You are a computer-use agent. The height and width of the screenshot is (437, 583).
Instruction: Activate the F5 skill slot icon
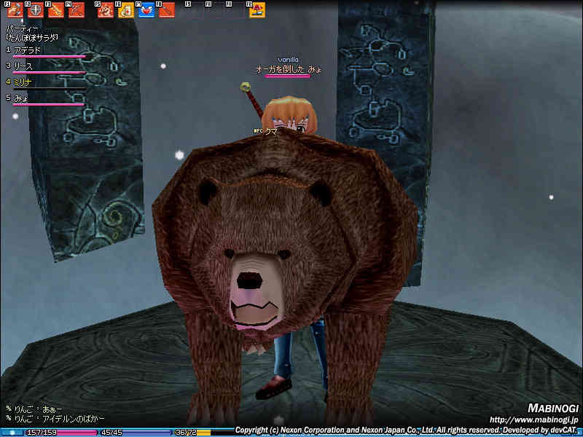(x=106, y=10)
